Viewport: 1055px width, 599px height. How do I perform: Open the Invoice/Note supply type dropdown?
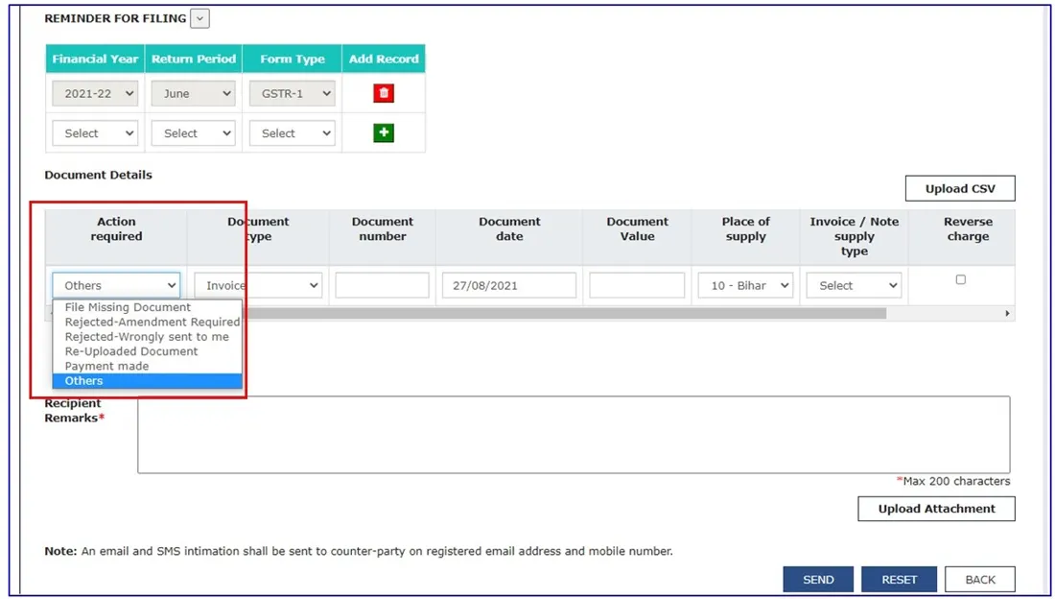point(855,286)
